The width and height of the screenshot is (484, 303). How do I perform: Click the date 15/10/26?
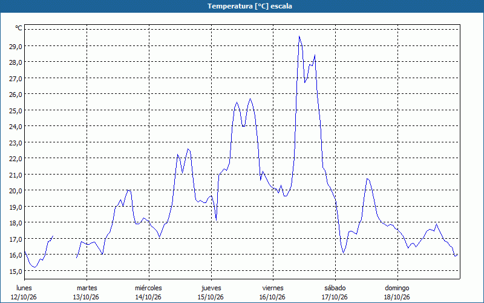(x=211, y=297)
